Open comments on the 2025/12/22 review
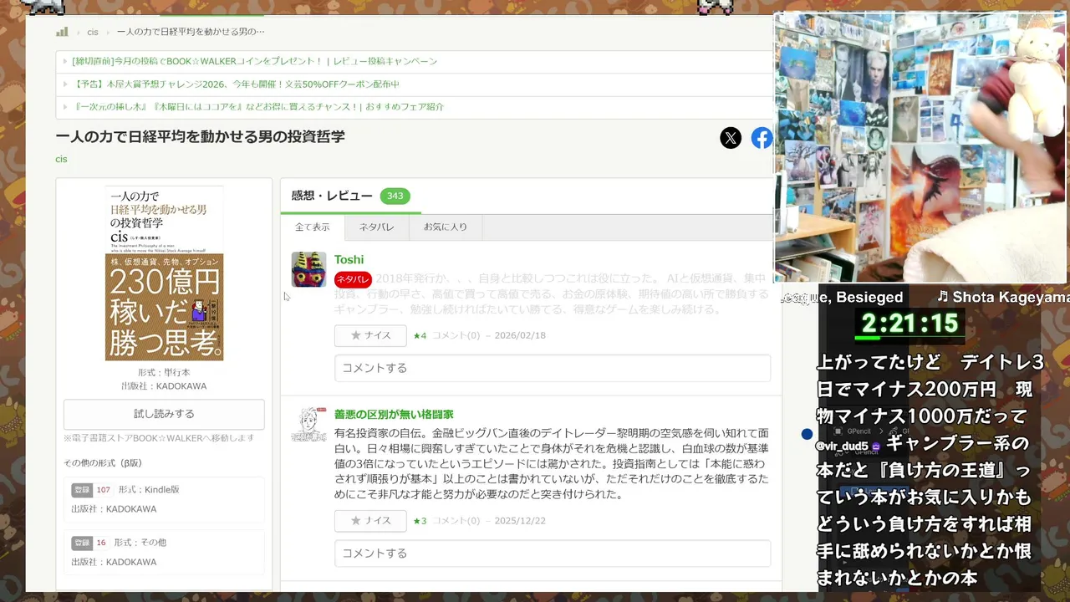The width and height of the screenshot is (1070, 602). 456,521
